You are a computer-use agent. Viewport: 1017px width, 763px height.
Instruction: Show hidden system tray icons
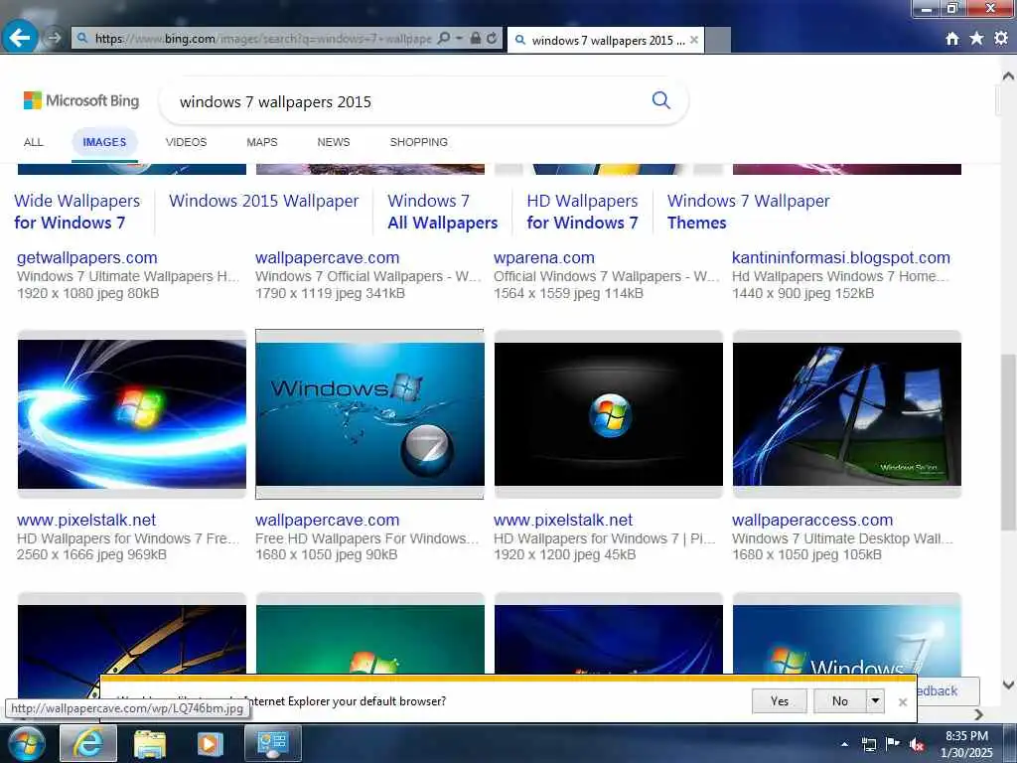click(x=844, y=744)
